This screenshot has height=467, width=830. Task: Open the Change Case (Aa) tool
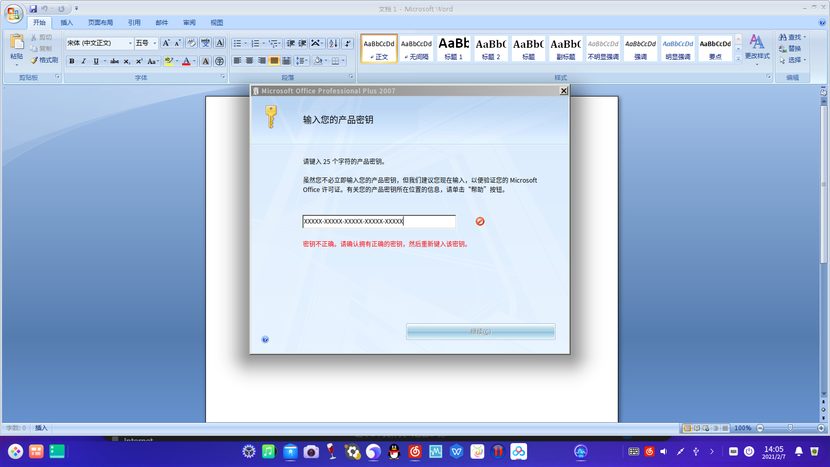pyautogui.click(x=152, y=61)
